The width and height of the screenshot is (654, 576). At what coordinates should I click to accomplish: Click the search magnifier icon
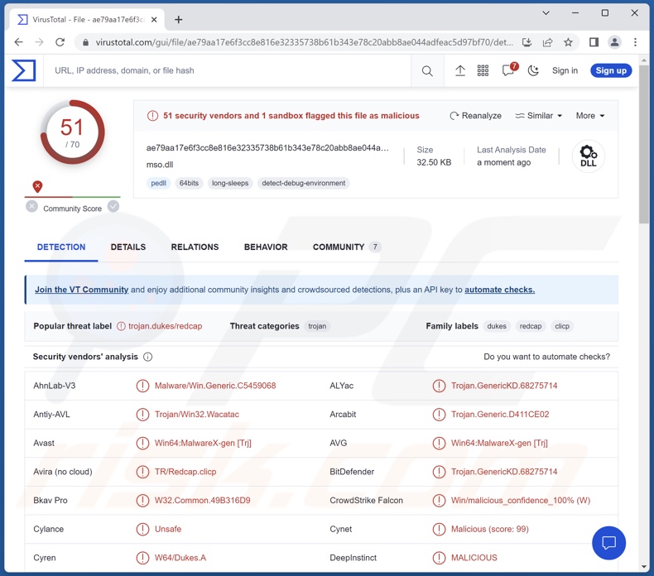[427, 71]
